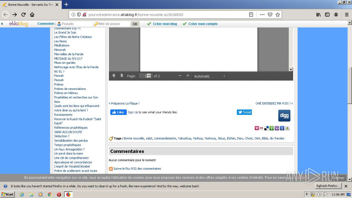Open a new browser tab
Image resolution: width=352 pixels, height=198 pixels.
tap(66, 4)
